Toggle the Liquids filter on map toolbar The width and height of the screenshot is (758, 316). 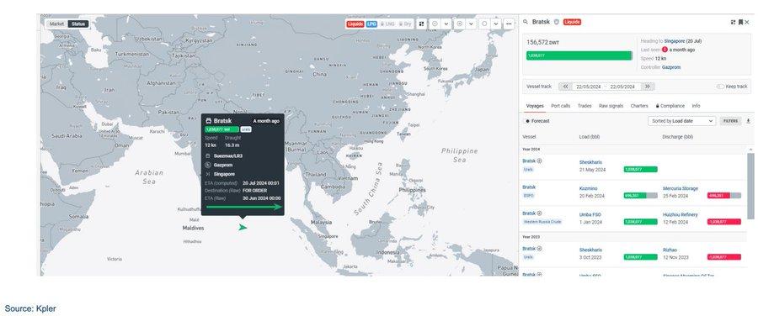(355, 24)
